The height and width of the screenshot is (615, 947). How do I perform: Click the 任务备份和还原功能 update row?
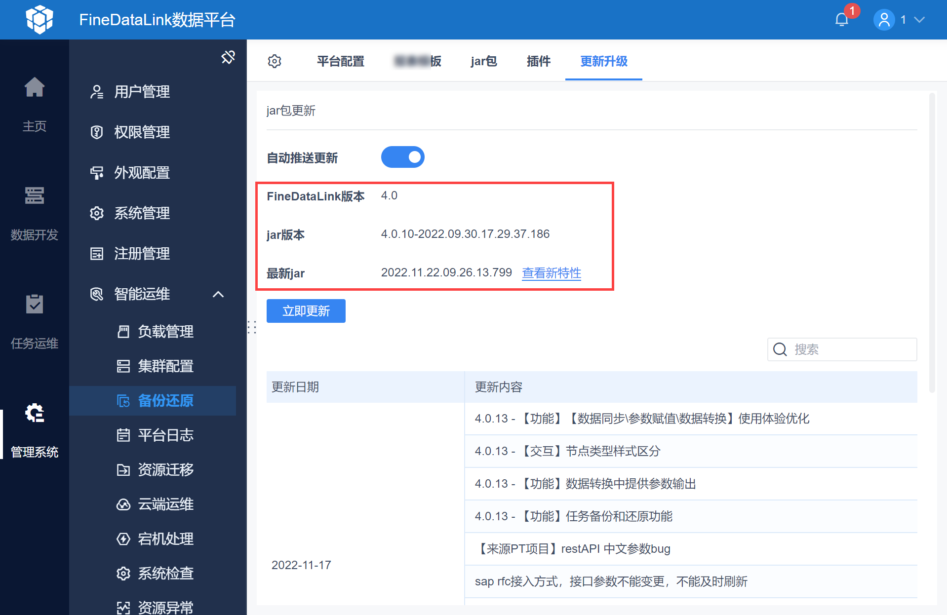coord(691,516)
